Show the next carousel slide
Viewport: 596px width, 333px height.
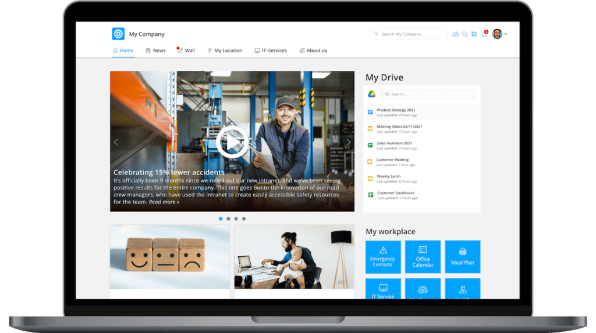click(348, 142)
